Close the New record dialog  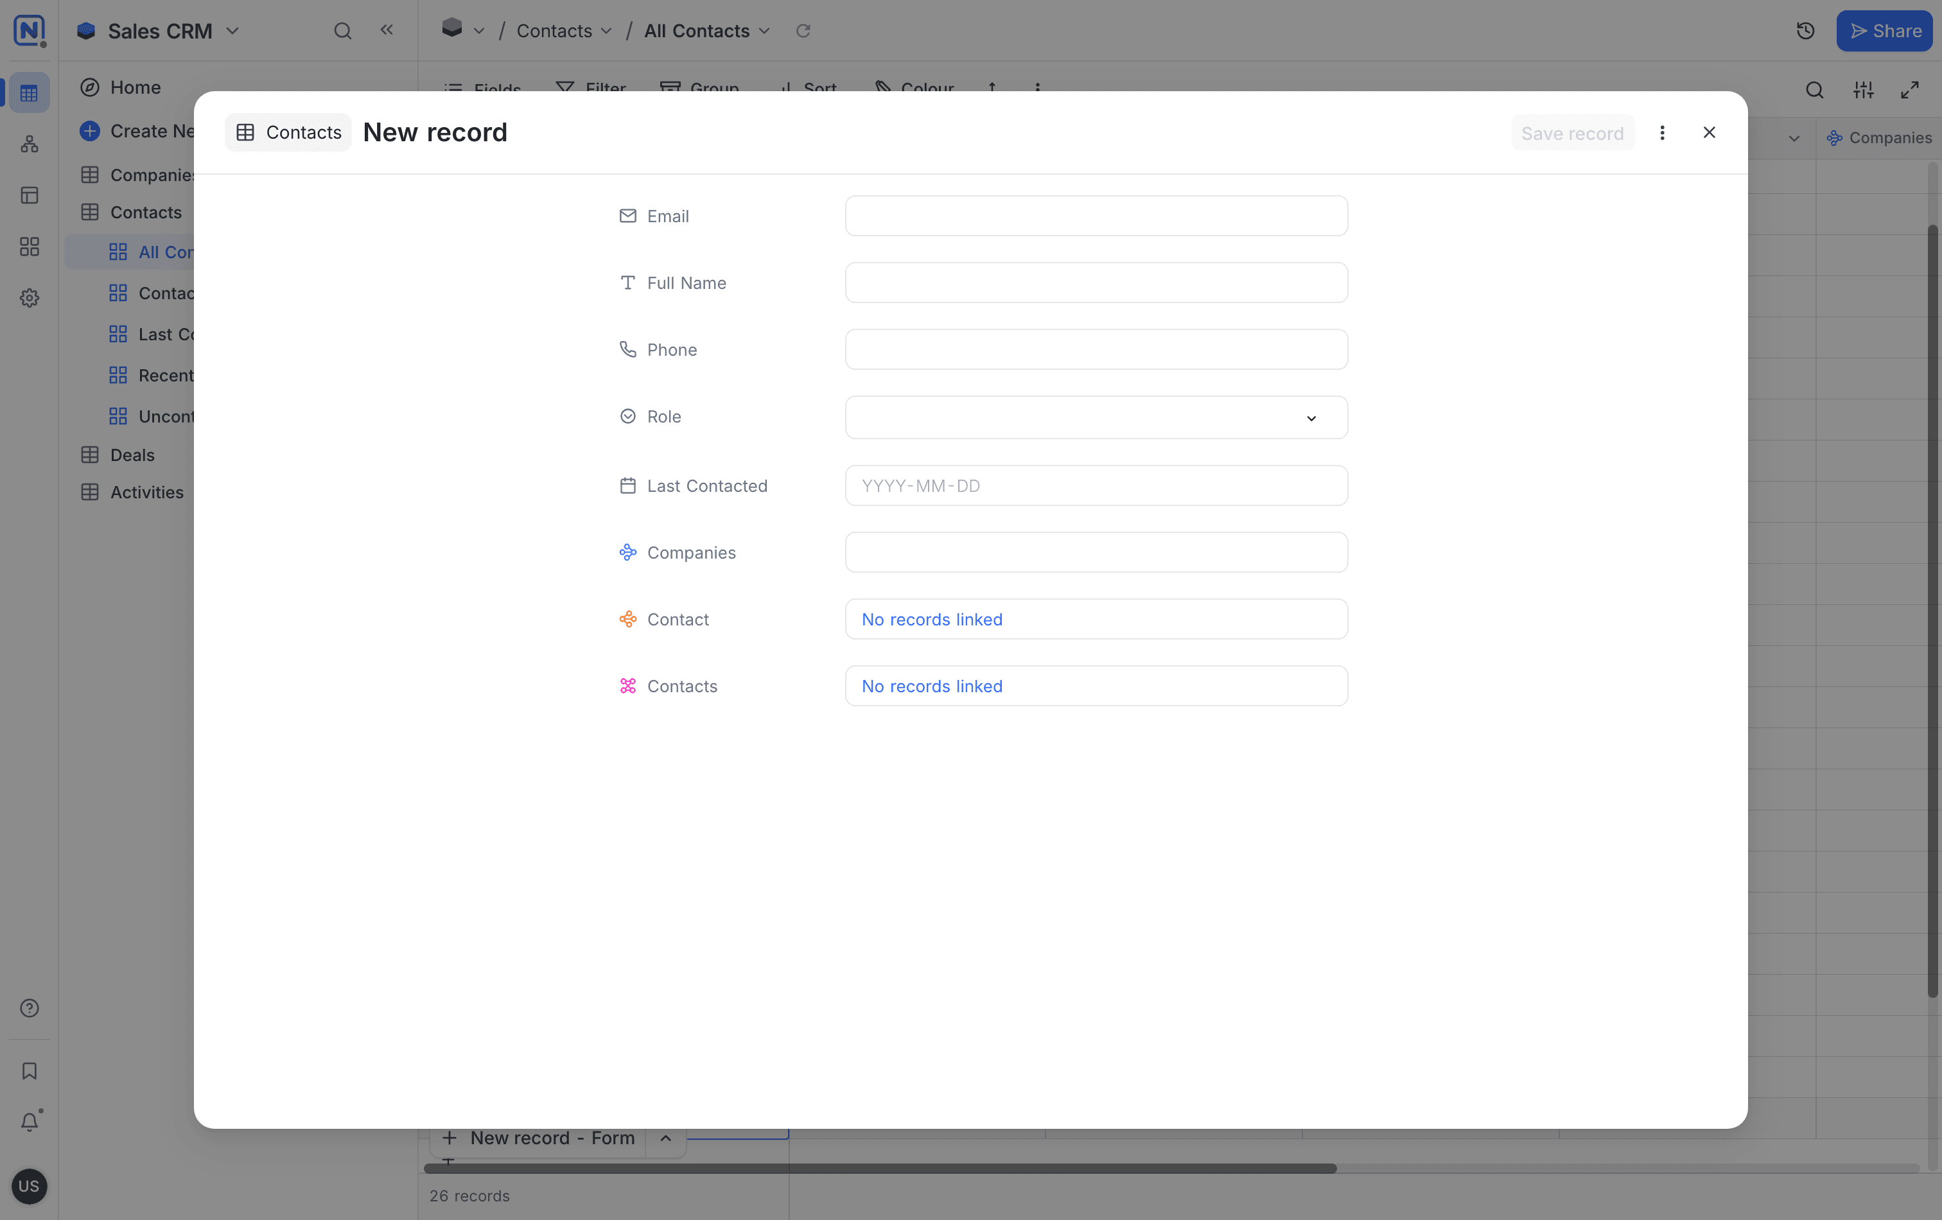click(1709, 132)
